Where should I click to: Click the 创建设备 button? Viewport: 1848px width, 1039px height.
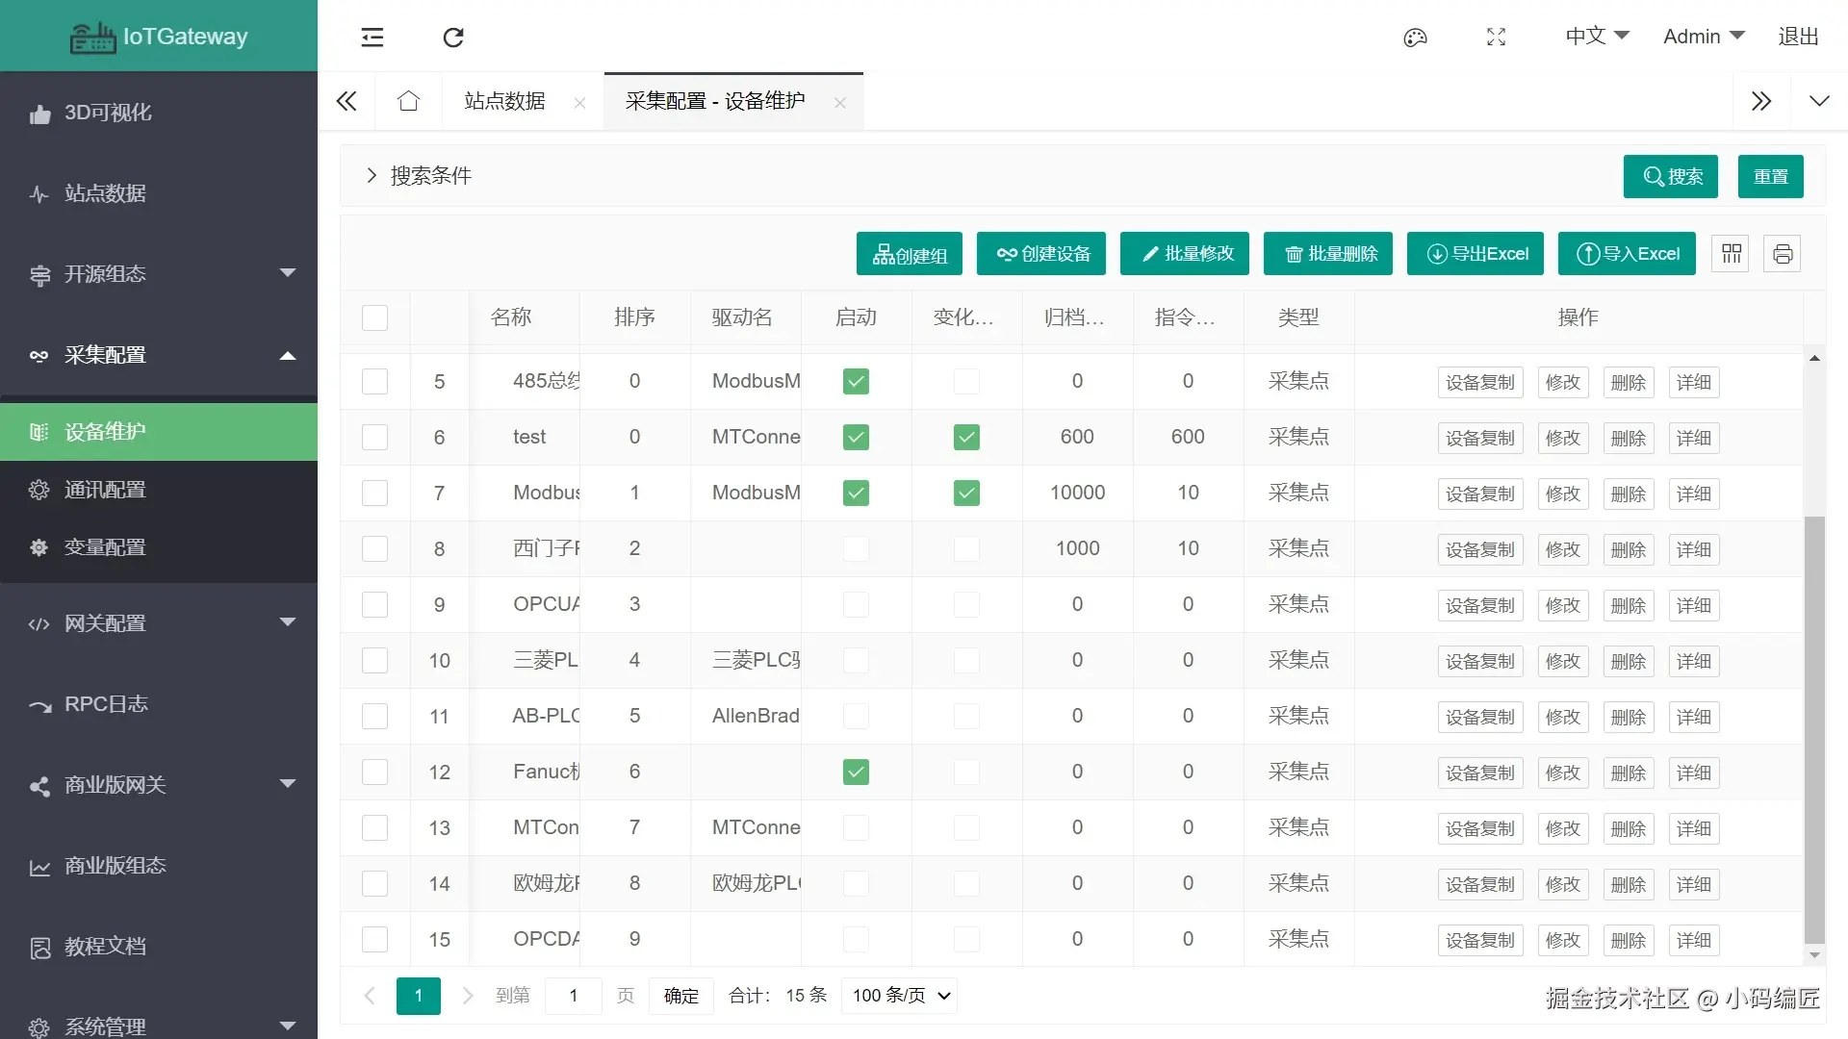point(1040,254)
